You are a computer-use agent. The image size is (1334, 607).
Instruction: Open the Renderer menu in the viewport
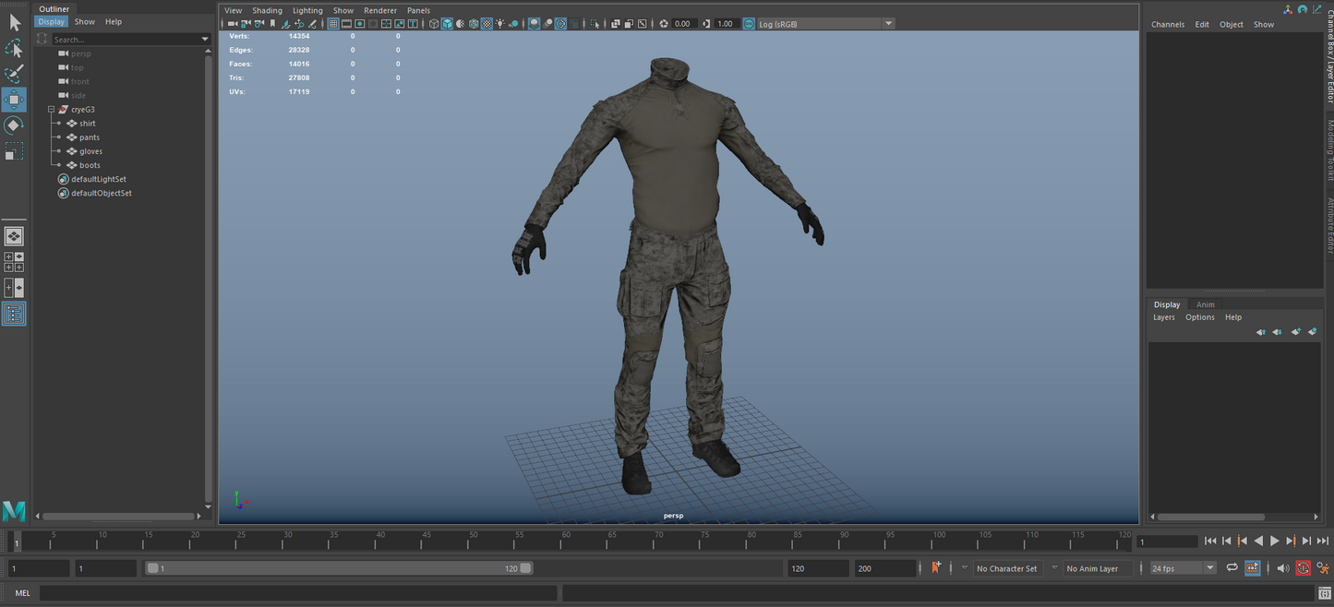point(380,10)
